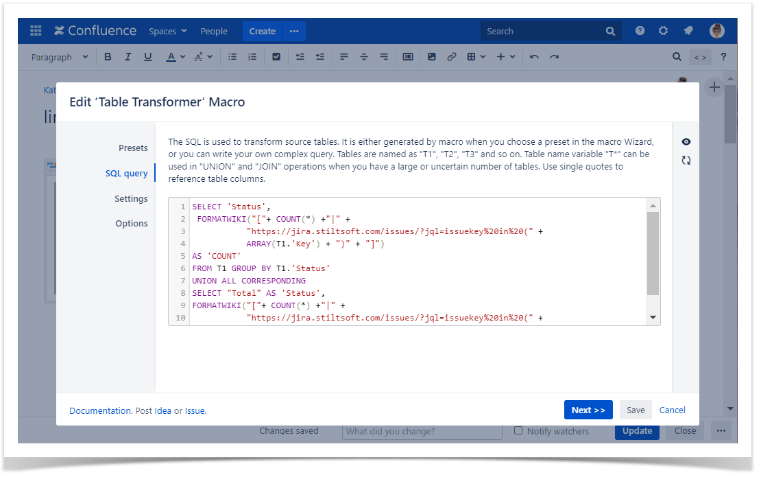Viewport: 761px width, 477px height.
Task: Select the SQL query tab
Action: (x=126, y=174)
